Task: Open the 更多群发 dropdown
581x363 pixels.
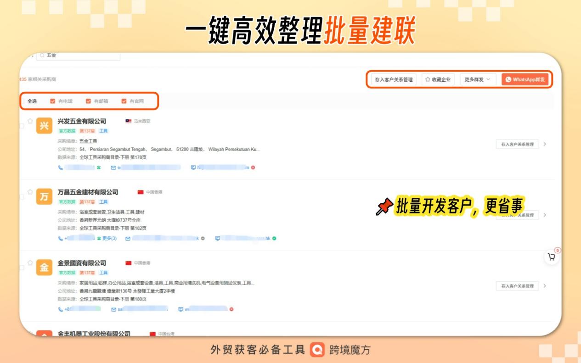Action: point(478,79)
